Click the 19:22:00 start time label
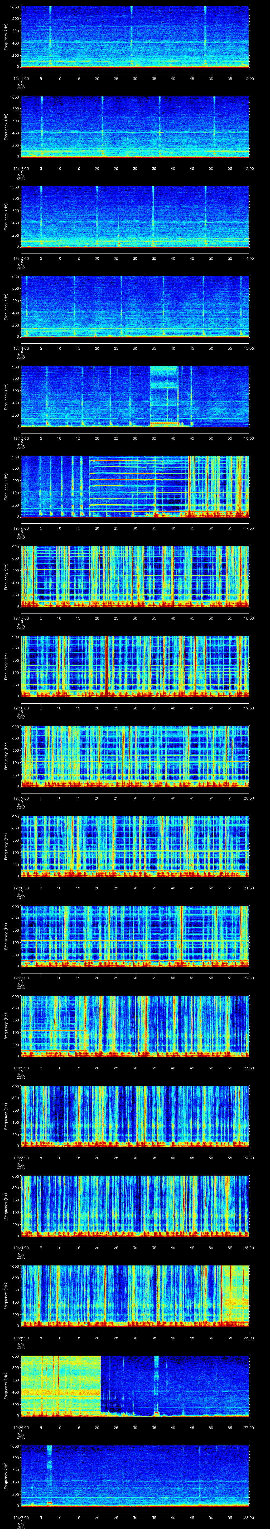This screenshot has height=1529, width=270. 21,1068
